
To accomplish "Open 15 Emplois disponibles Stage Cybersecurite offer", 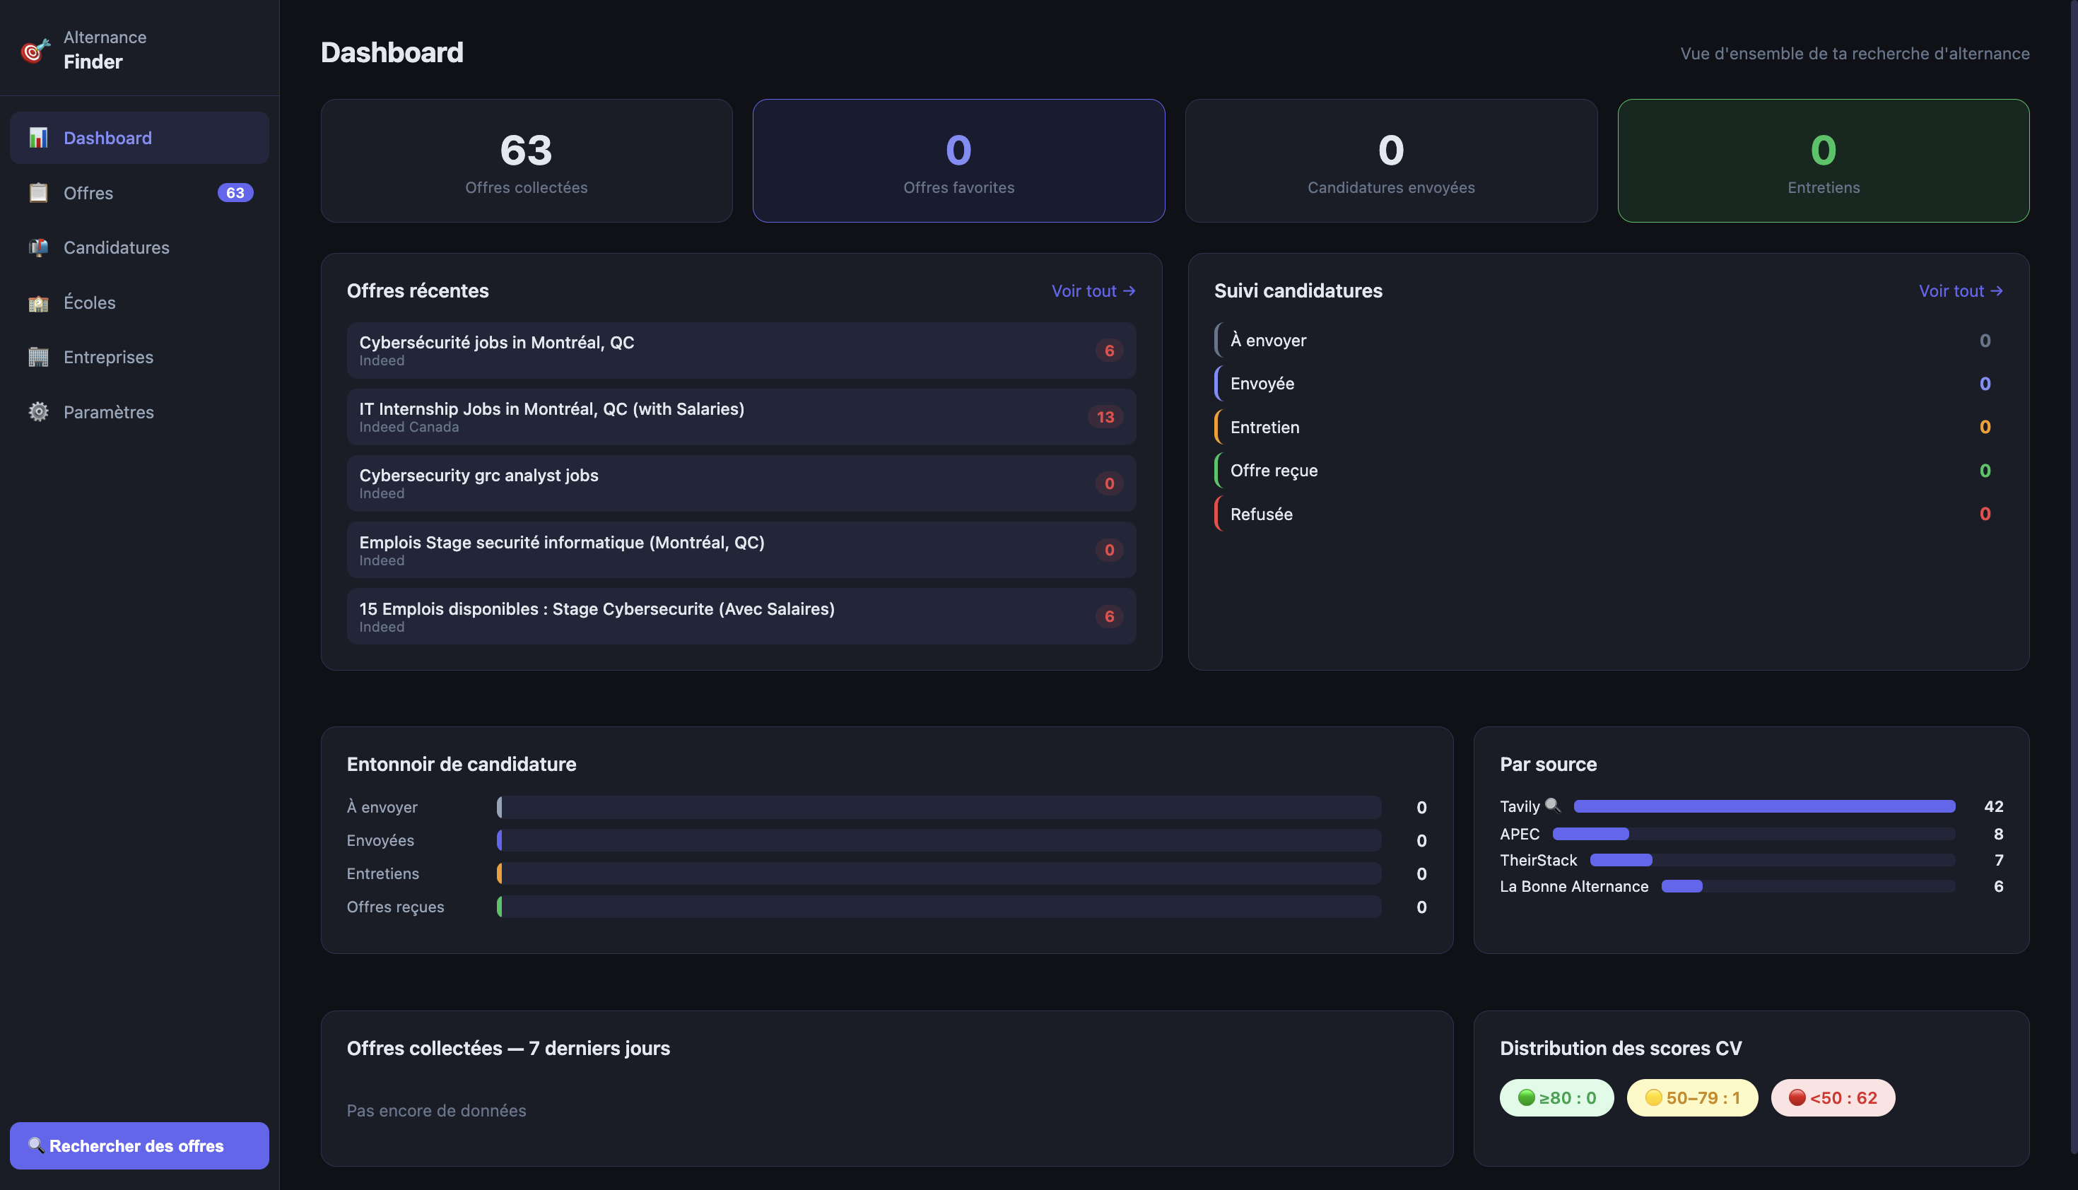I will point(741,616).
